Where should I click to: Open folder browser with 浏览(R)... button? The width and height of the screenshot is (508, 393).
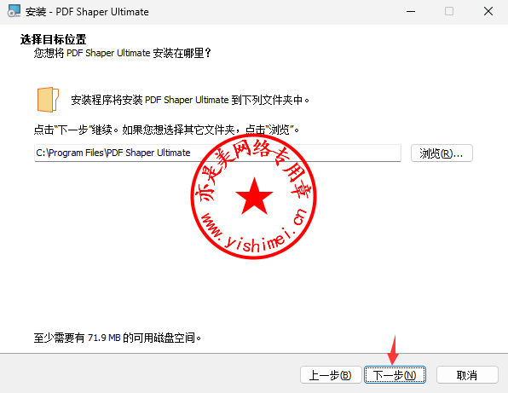click(442, 153)
